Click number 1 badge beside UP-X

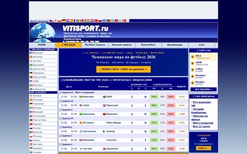[x=193, y=57]
